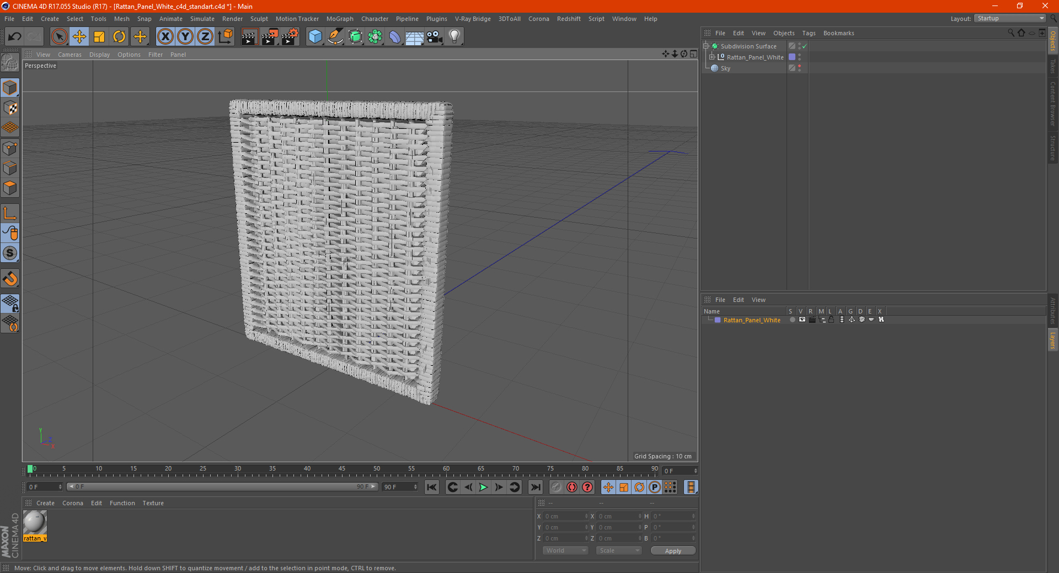Click the Rattan_Panel_White layer color swatch
This screenshot has height=573, width=1059.
pos(718,320)
